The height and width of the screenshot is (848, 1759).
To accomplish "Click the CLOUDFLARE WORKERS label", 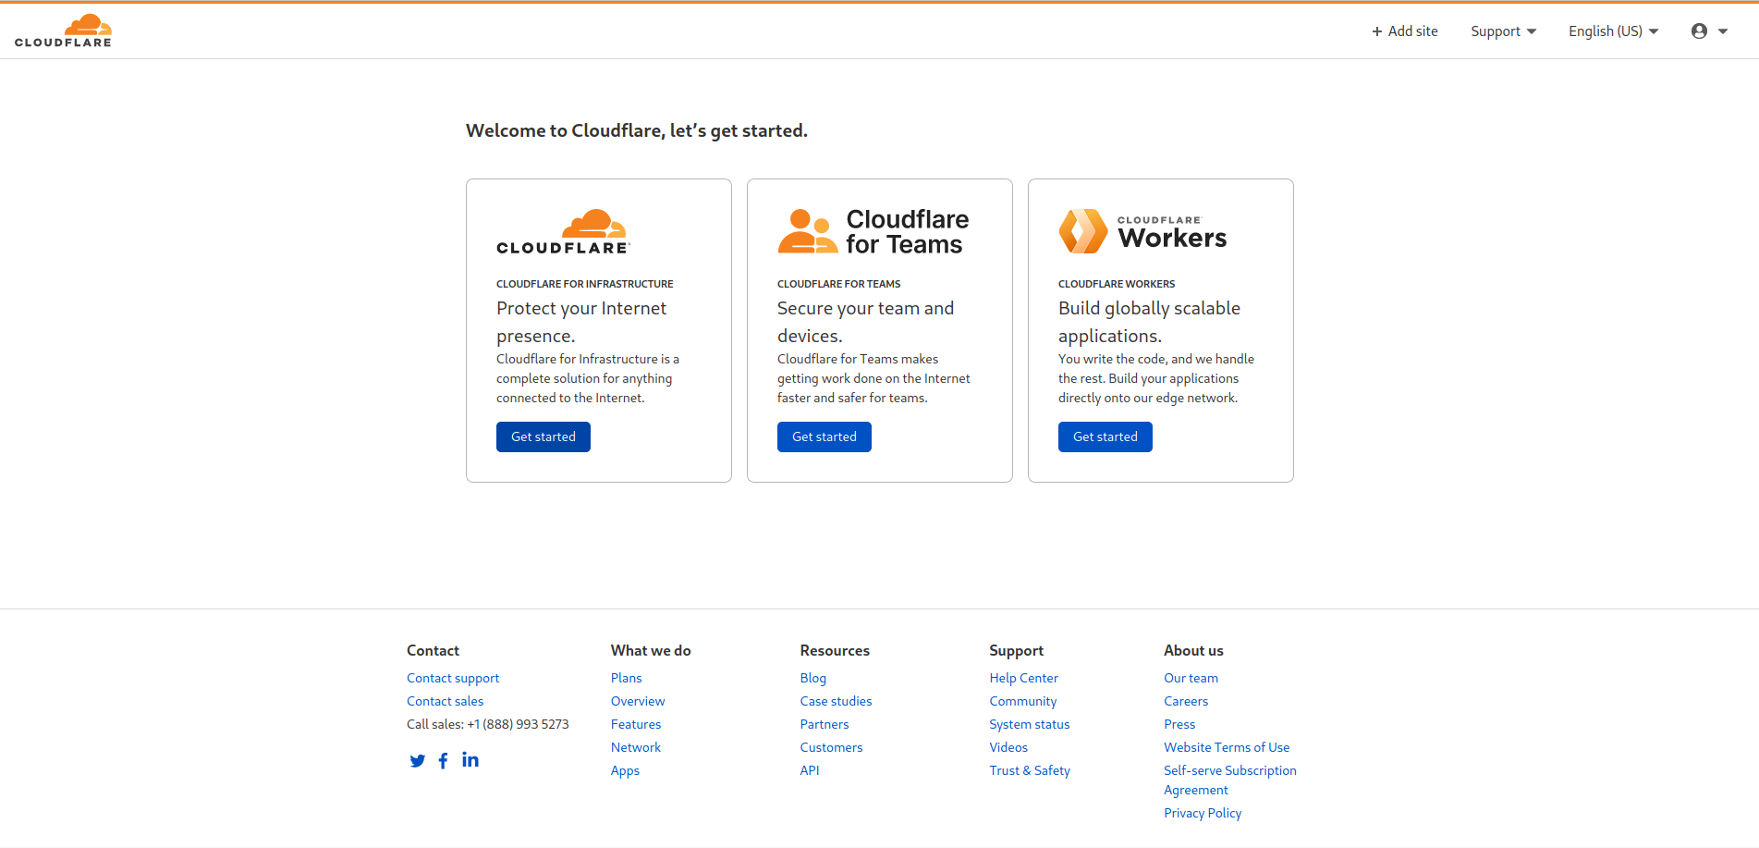I will pyautogui.click(x=1117, y=284).
